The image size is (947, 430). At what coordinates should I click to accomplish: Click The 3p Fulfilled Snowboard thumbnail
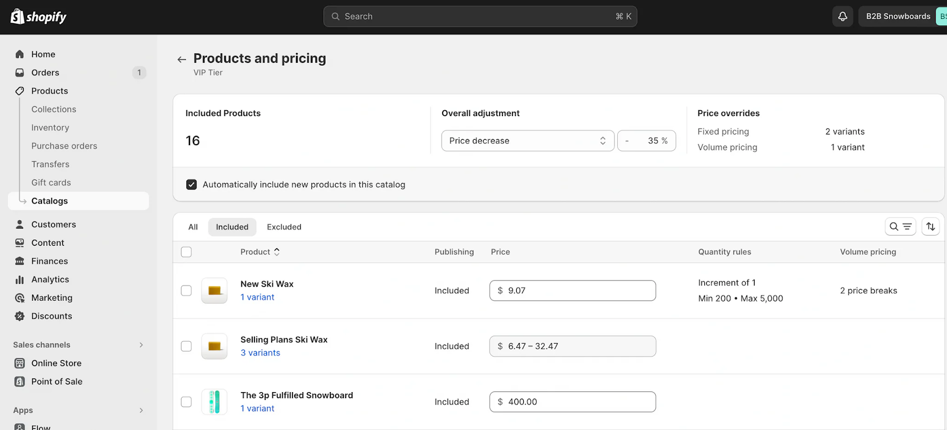[x=214, y=402]
